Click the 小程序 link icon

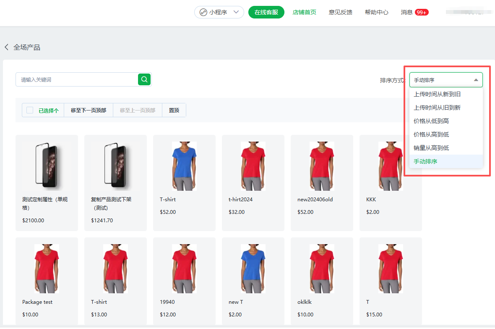pos(203,12)
